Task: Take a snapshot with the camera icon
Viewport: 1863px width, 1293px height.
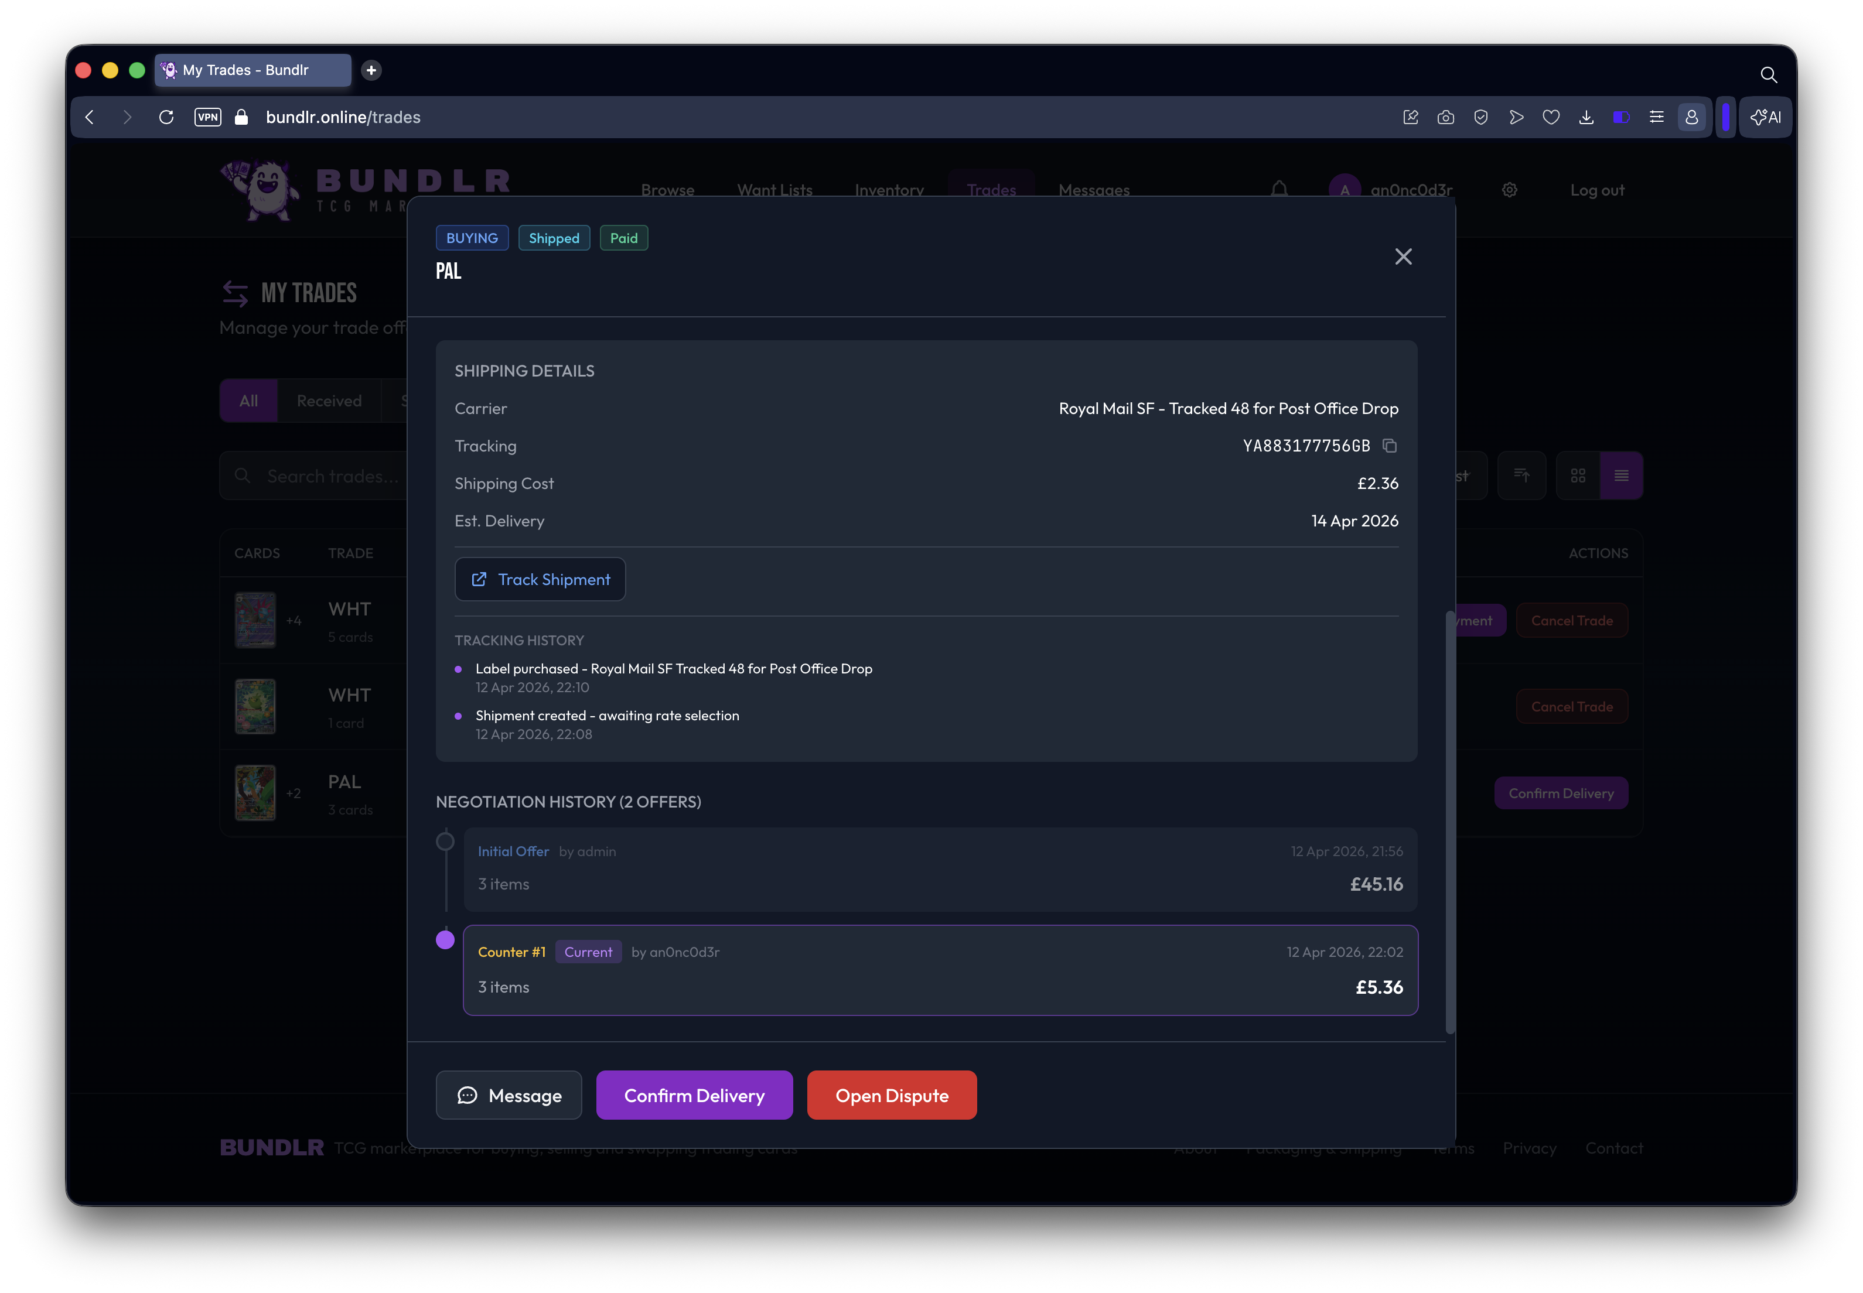Action: tap(1445, 118)
